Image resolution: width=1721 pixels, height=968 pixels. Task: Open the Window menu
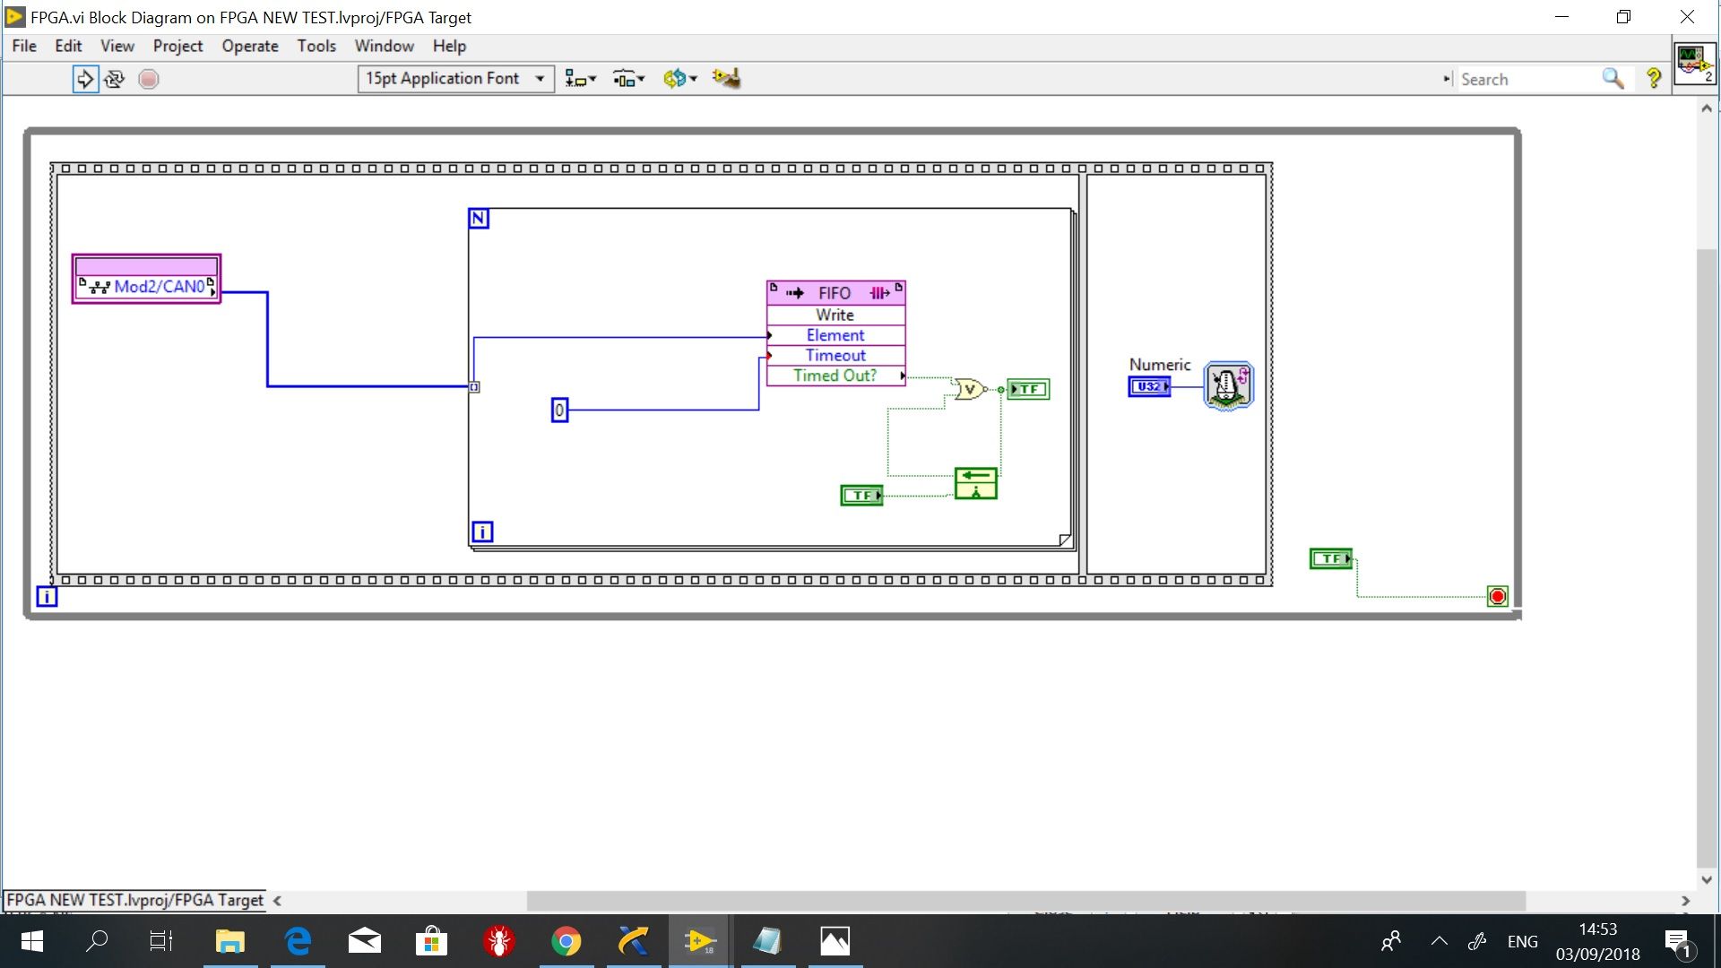[385, 46]
